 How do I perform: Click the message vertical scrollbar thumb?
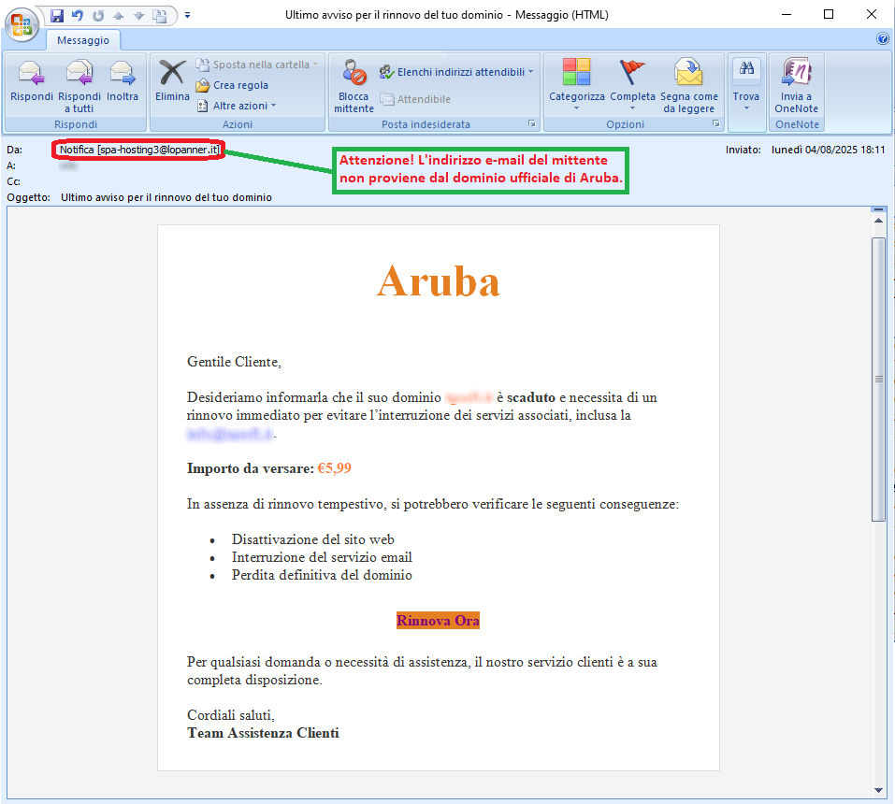point(878,379)
